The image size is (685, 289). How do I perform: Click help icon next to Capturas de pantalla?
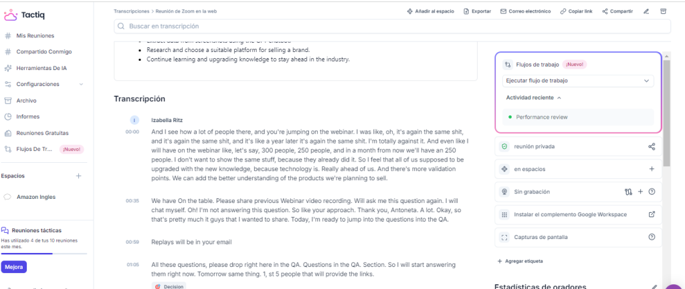[652, 237]
